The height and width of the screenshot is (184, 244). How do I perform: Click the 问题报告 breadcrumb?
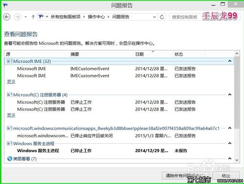click(x=121, y=17)
